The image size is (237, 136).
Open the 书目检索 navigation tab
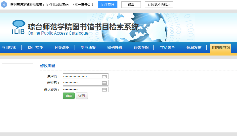[x=9, y=48]
